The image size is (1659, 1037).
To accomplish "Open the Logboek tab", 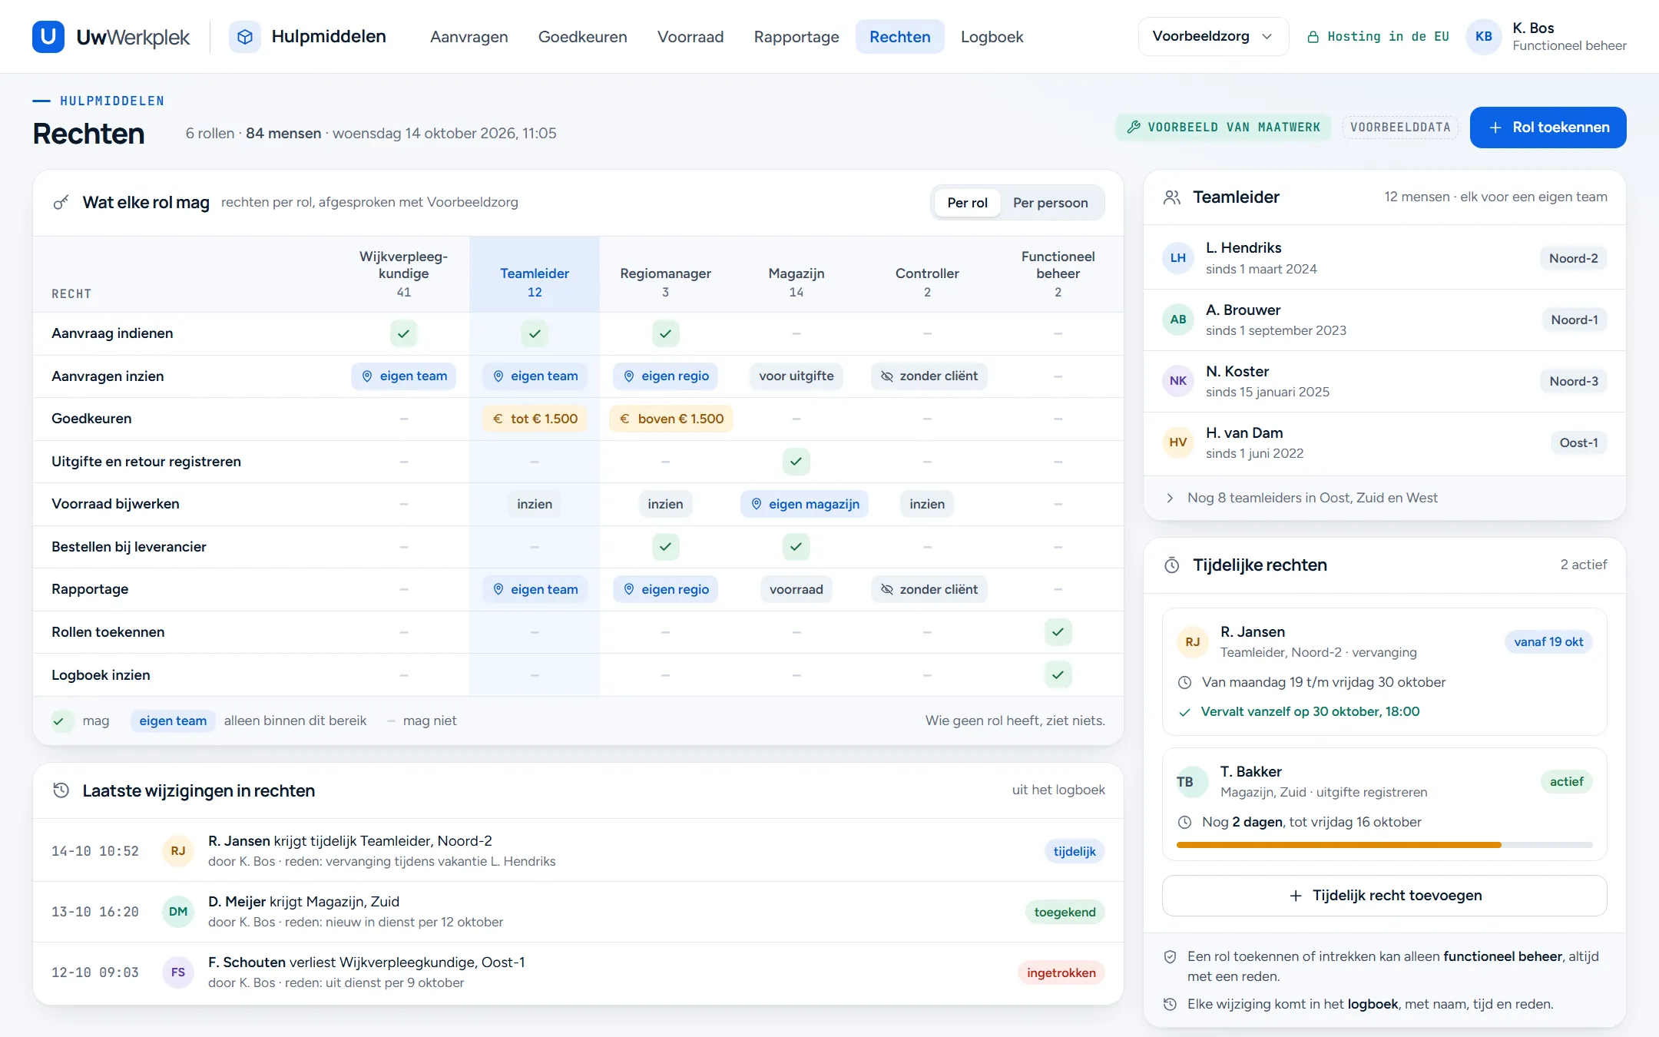I will pyautogui.click(x=992, y=37).
